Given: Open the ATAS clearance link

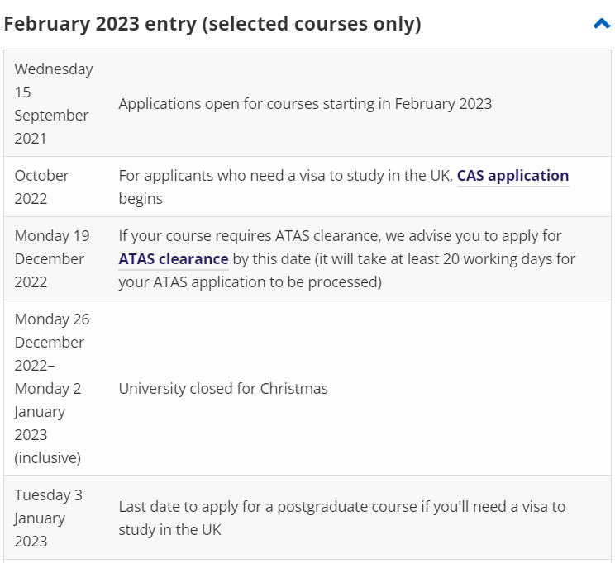Looking at the screenshot, I should click(174, 259).
